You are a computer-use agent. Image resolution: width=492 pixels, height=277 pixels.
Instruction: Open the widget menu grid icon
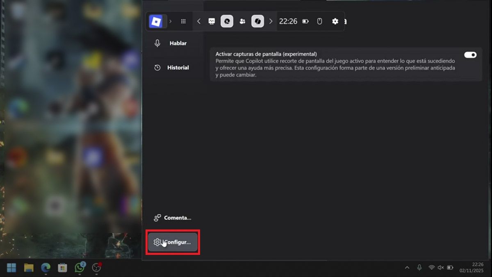183,21
